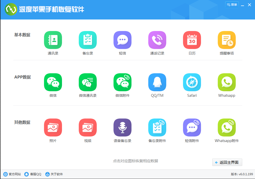Image resolution: width=255 pixels, height=179 pixels.
Task: Open the 语音备忘录 voice memo icon
Action: [122, 127]
